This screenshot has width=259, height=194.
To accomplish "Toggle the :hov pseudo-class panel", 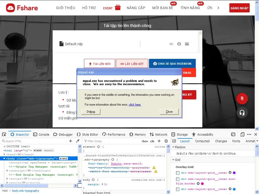I will (145, 141).
